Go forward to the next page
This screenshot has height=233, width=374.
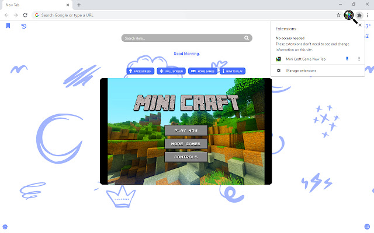point(16,15)
